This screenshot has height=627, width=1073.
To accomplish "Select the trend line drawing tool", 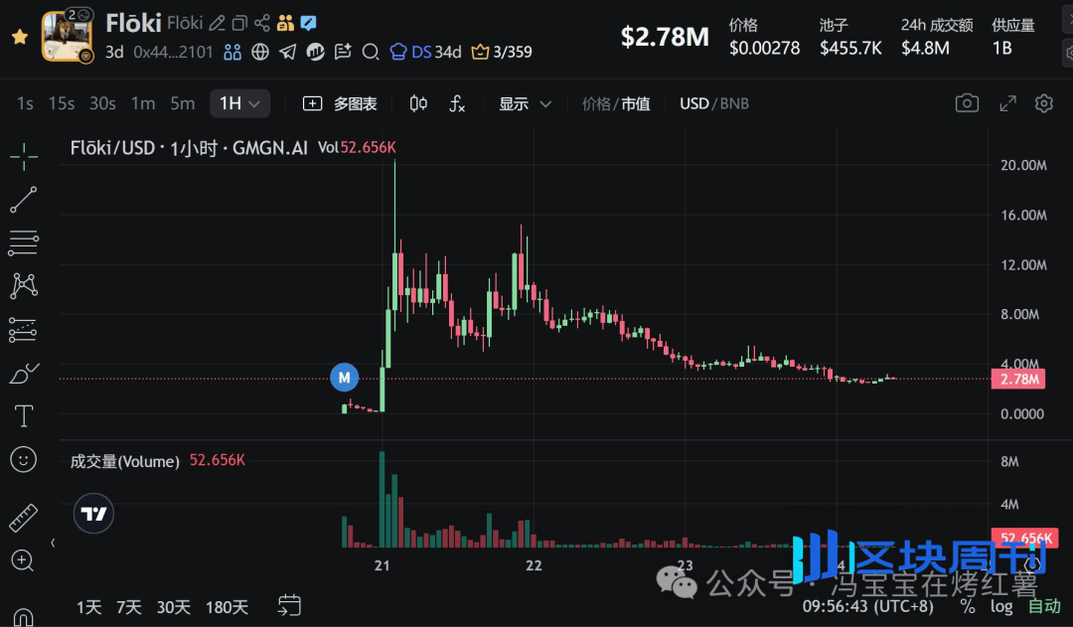I will 23,199.
